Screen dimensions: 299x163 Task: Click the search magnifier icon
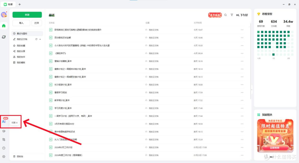pos(225,15)
